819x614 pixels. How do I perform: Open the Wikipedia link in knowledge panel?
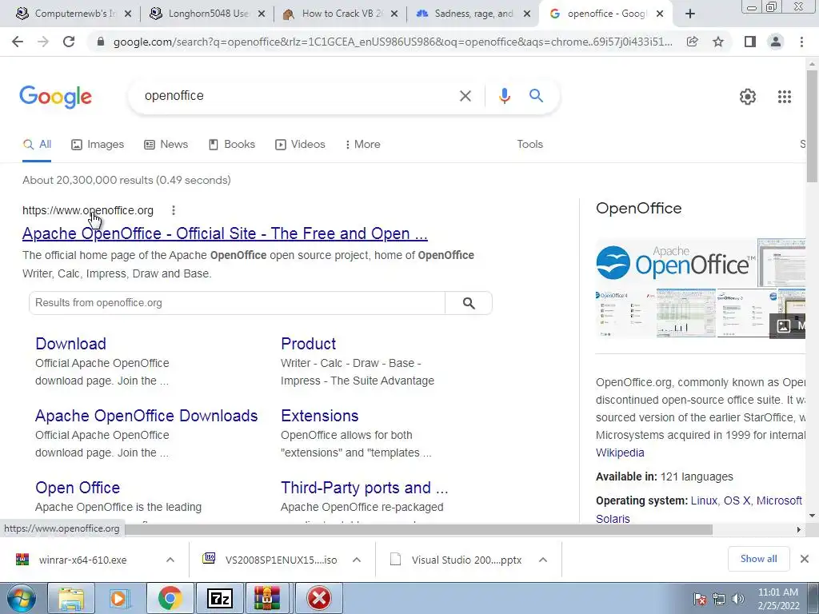[620, 453]
